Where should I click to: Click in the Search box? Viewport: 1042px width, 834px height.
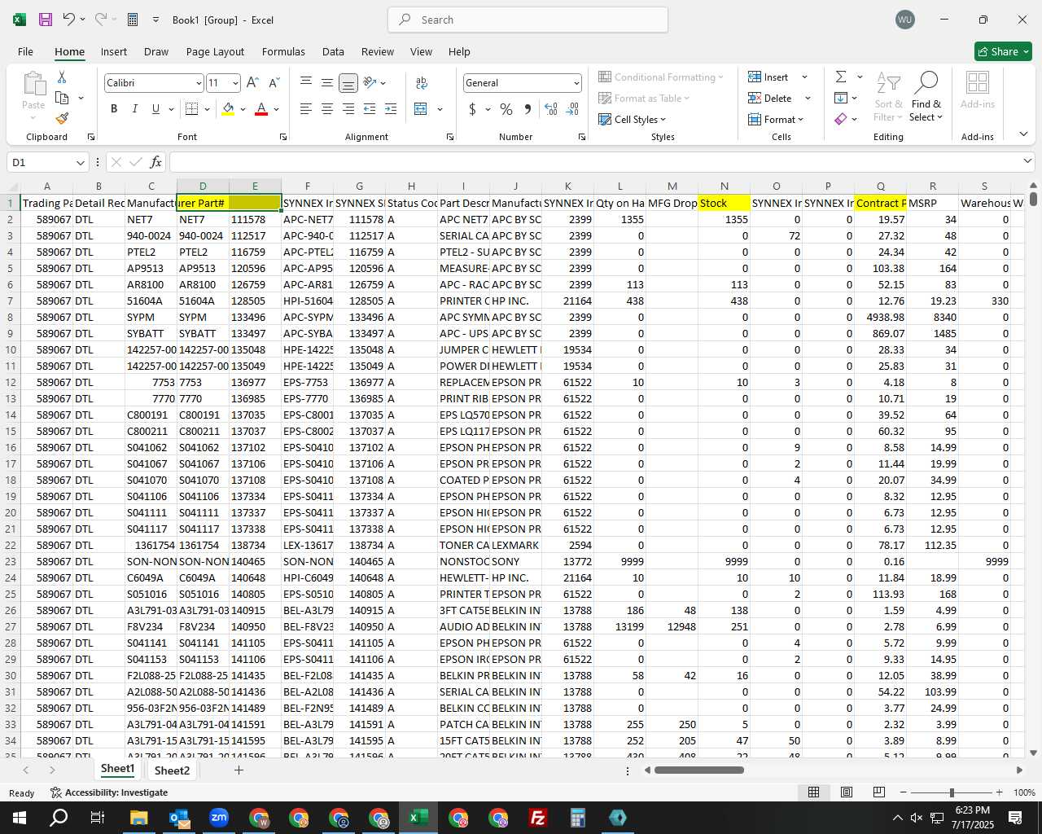(x=528, y=20)
